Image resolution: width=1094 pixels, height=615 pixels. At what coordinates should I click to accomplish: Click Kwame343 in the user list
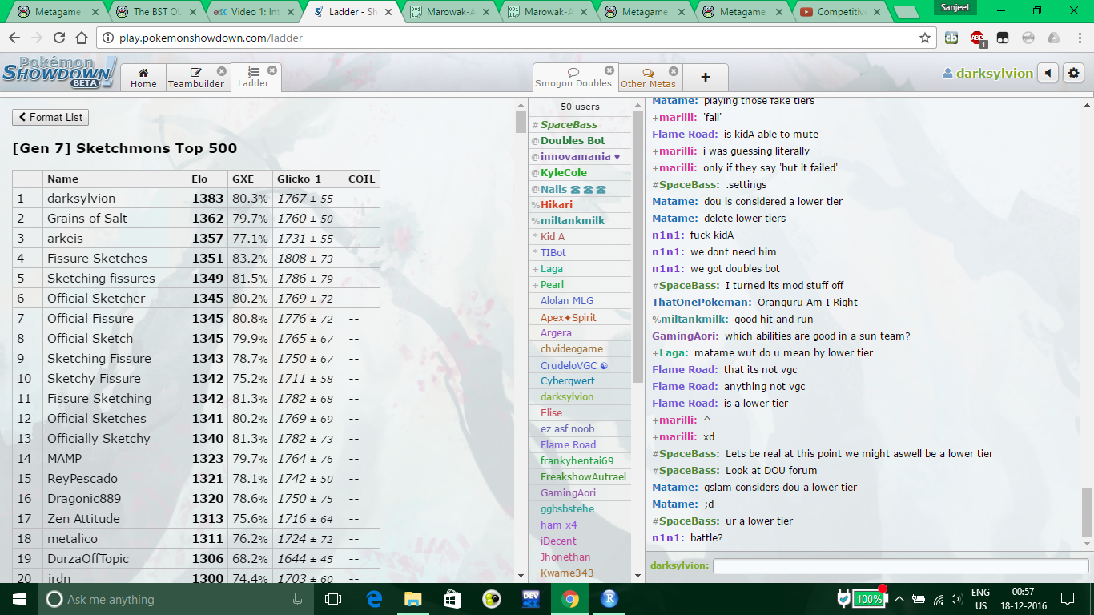click(567, 573)
